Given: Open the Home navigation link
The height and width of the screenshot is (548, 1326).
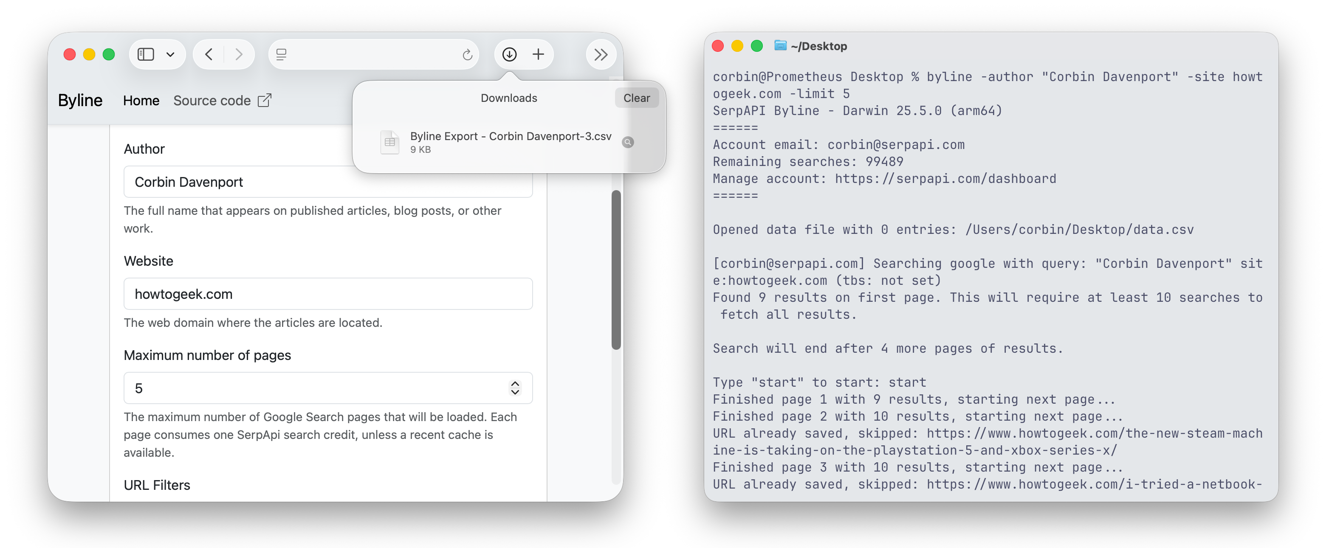Looking at the screenshot, I should (141, 101).
